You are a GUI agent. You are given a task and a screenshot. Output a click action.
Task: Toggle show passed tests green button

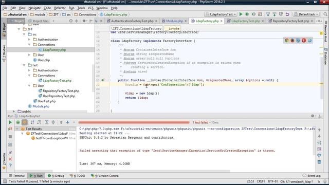[18, 122]
